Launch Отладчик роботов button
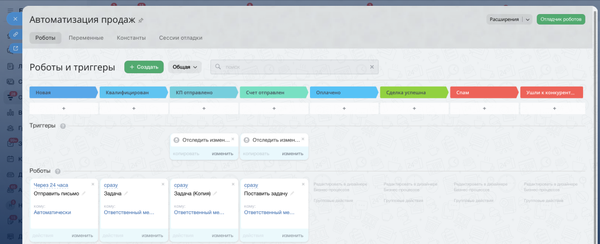This screenshot has width=600, height=244. 561,19
